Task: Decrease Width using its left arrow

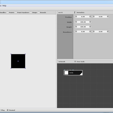Action: (76, 22)
